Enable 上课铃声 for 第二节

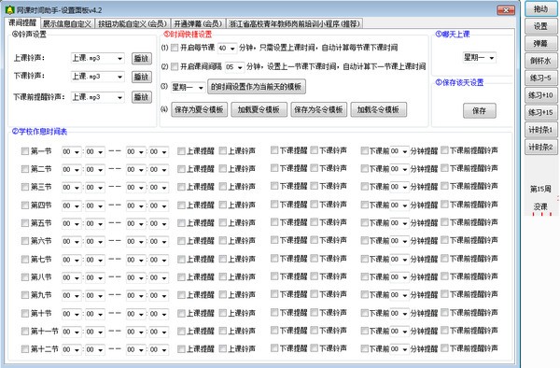(x=223, y=168)
